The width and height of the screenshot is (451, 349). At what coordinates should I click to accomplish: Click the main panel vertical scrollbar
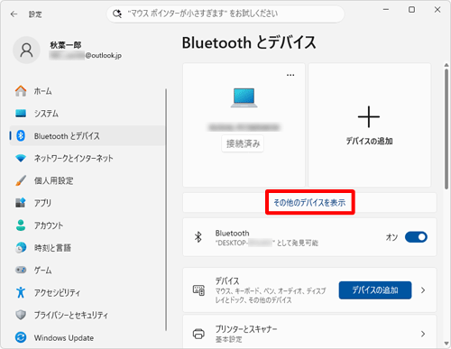(x=446, y=129)
